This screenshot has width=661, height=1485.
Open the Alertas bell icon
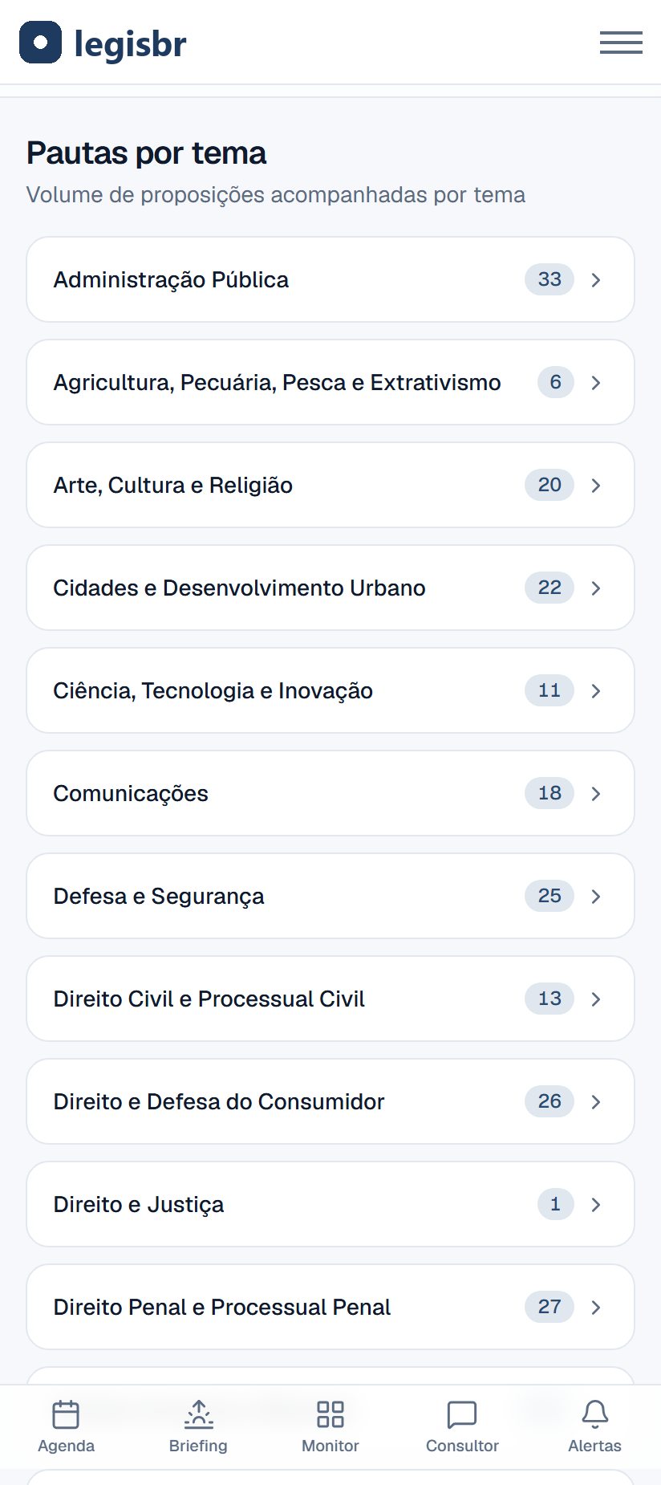(x=595, y=1414)
